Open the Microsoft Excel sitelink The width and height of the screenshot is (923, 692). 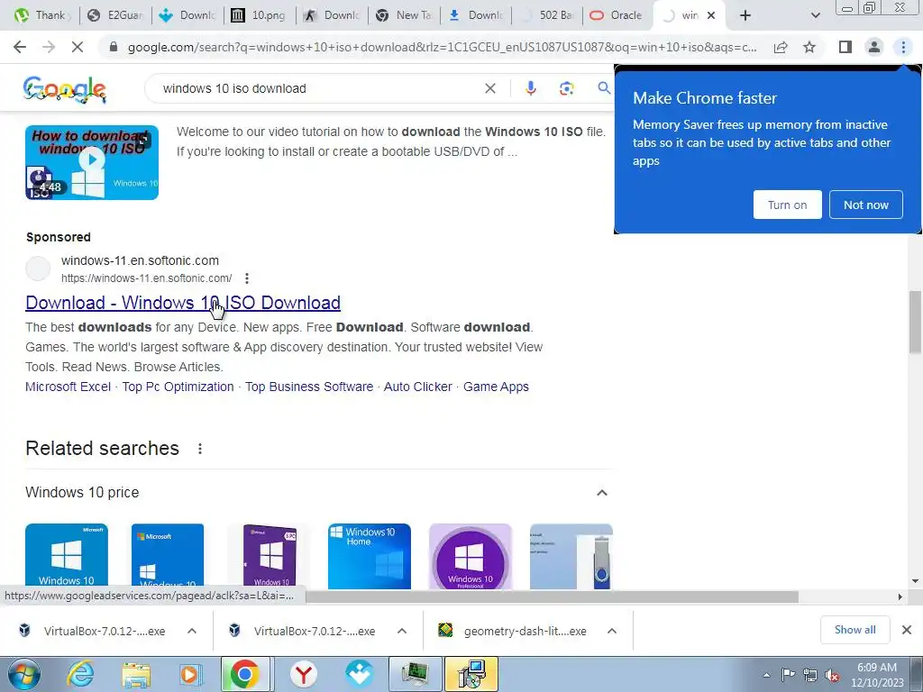click(68, 387)
